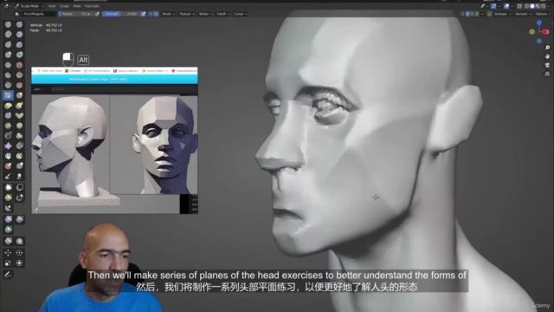This screenshot has width=554, height=312.
Task: Select the Cloth Filter tool
Action: coord(19,219)
